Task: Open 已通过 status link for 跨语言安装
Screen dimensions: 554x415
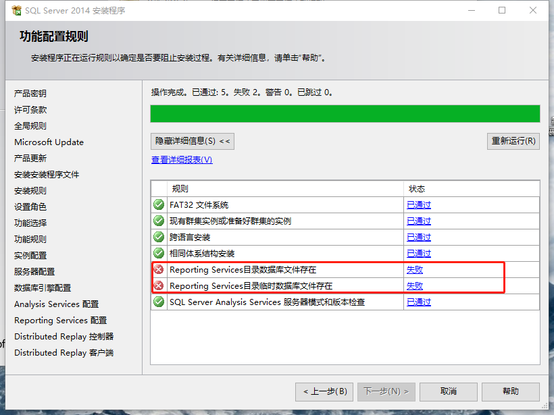Action: [419, 238]
